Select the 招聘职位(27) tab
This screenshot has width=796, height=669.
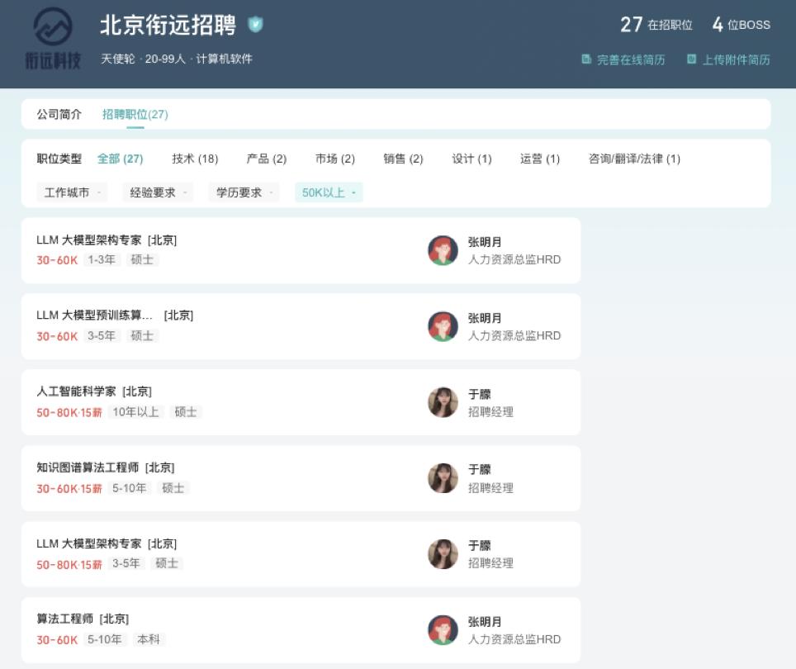pos(135,115)
